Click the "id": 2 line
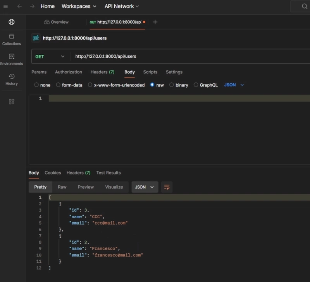The width and height of the screenshot is (310, 282). [79, 242]
